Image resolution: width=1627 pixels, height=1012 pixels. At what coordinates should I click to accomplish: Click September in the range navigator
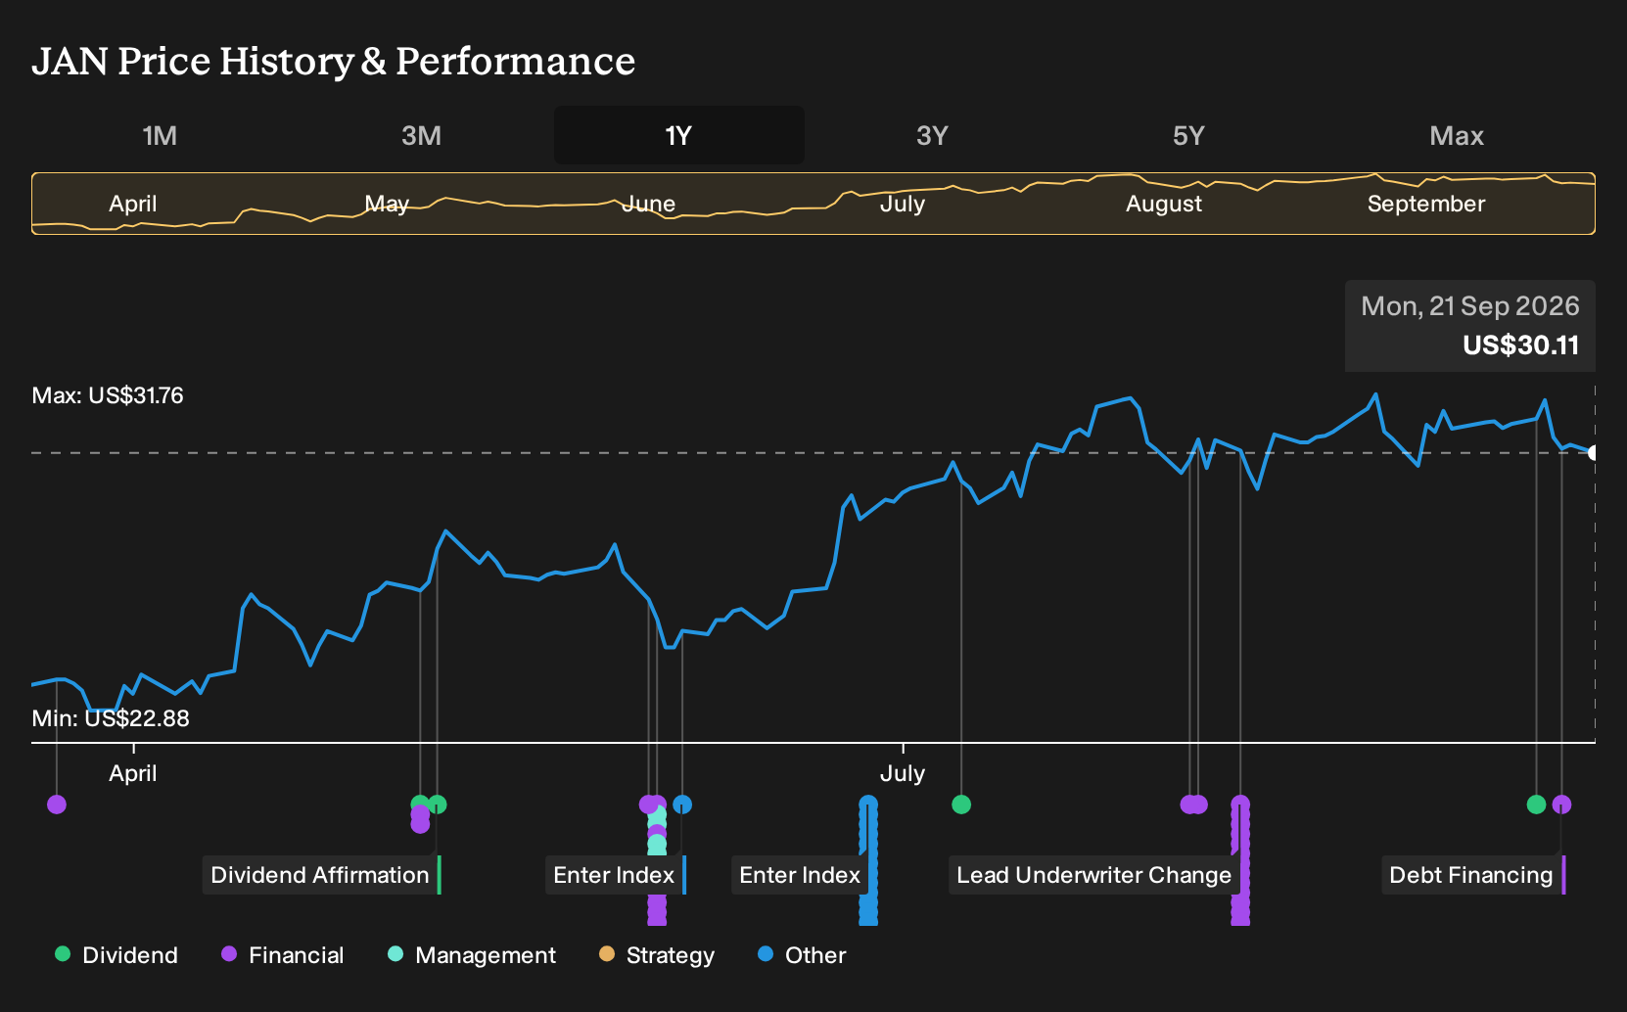[x=1425, y=204]
